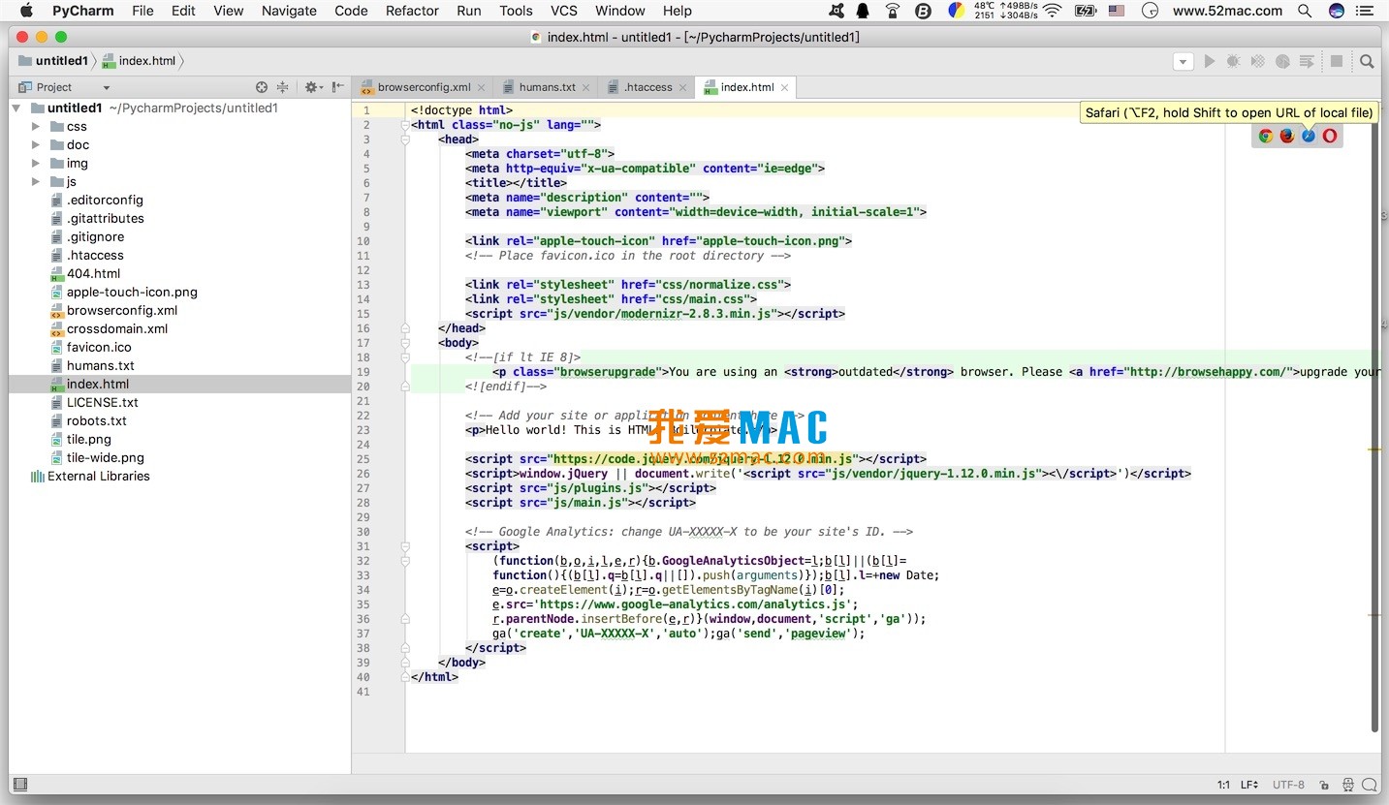Click the Stop square icon in toolbar
The height and width of the screenshot is (805, 1389).
point(1337,61)
